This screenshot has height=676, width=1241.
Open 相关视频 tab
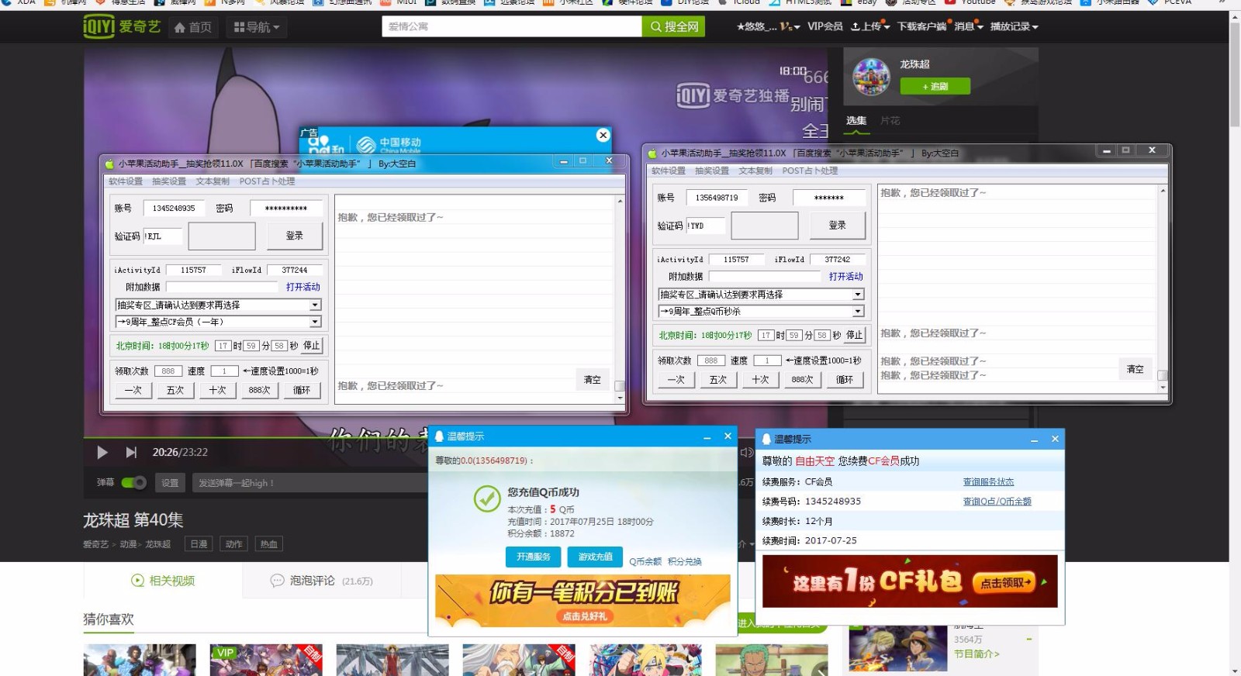pyautogui.click(x=163, y=581)
